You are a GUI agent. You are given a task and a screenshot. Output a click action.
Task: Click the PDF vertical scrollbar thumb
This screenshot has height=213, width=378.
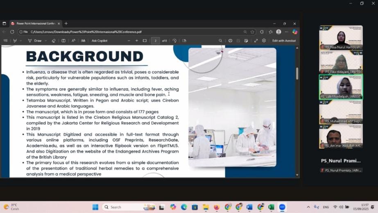[297, 73]
